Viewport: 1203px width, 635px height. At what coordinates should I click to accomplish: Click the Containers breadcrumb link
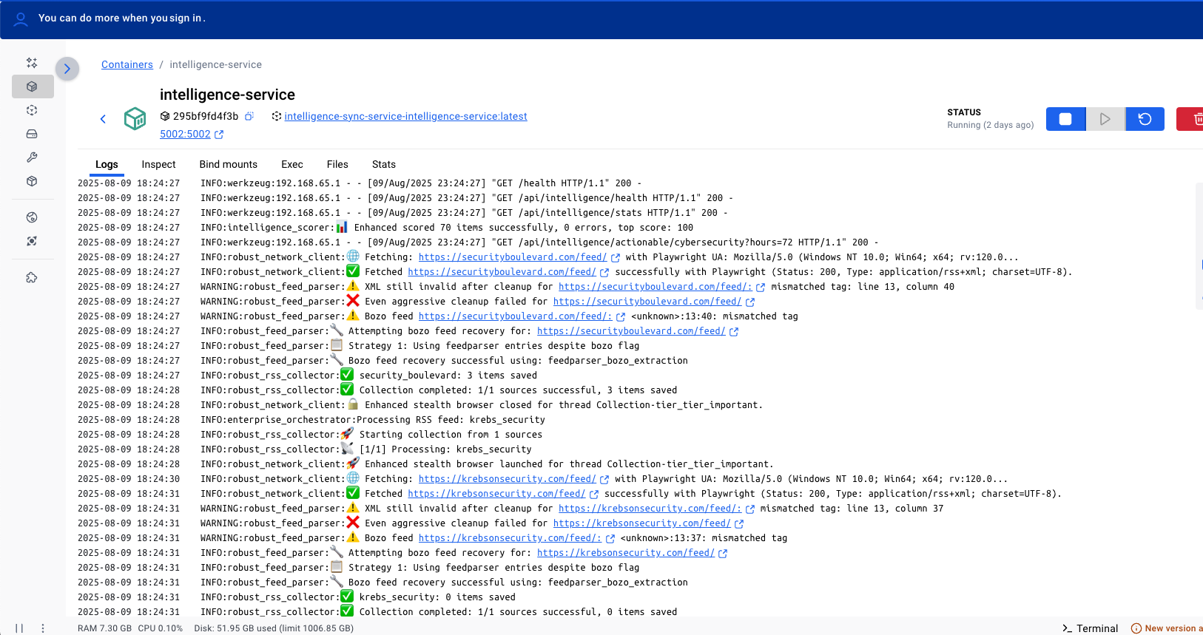(x=127, y=64)
